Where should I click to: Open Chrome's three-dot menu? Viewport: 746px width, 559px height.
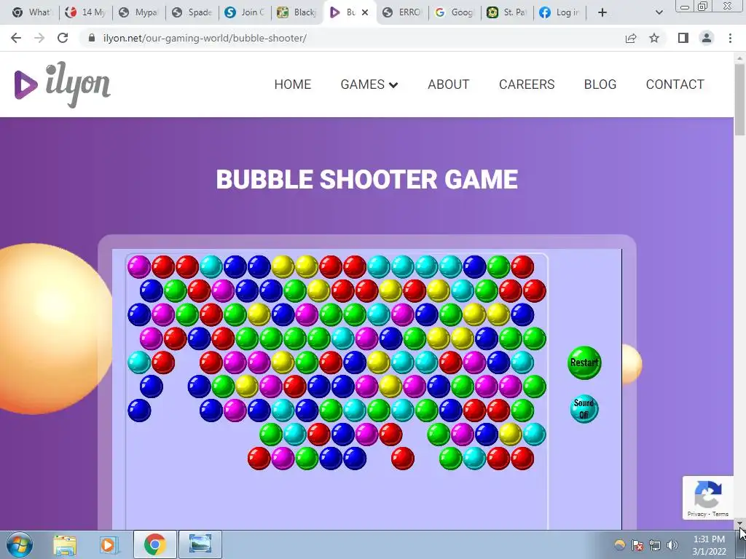point(730,38)
